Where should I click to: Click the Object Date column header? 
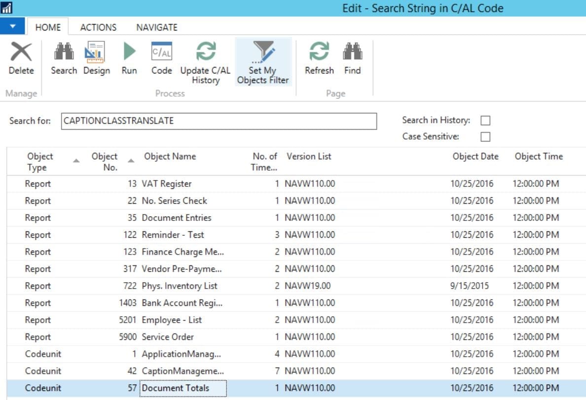476,156
